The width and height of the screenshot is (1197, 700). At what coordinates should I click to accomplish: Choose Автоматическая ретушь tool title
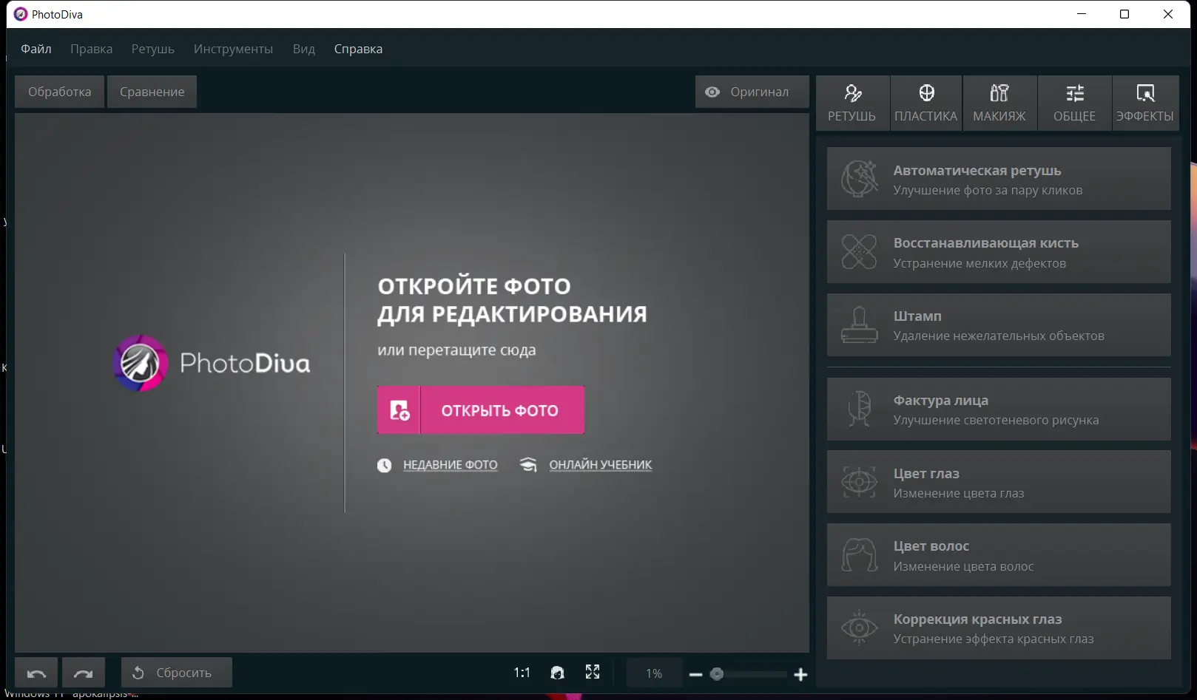[977, 171]
